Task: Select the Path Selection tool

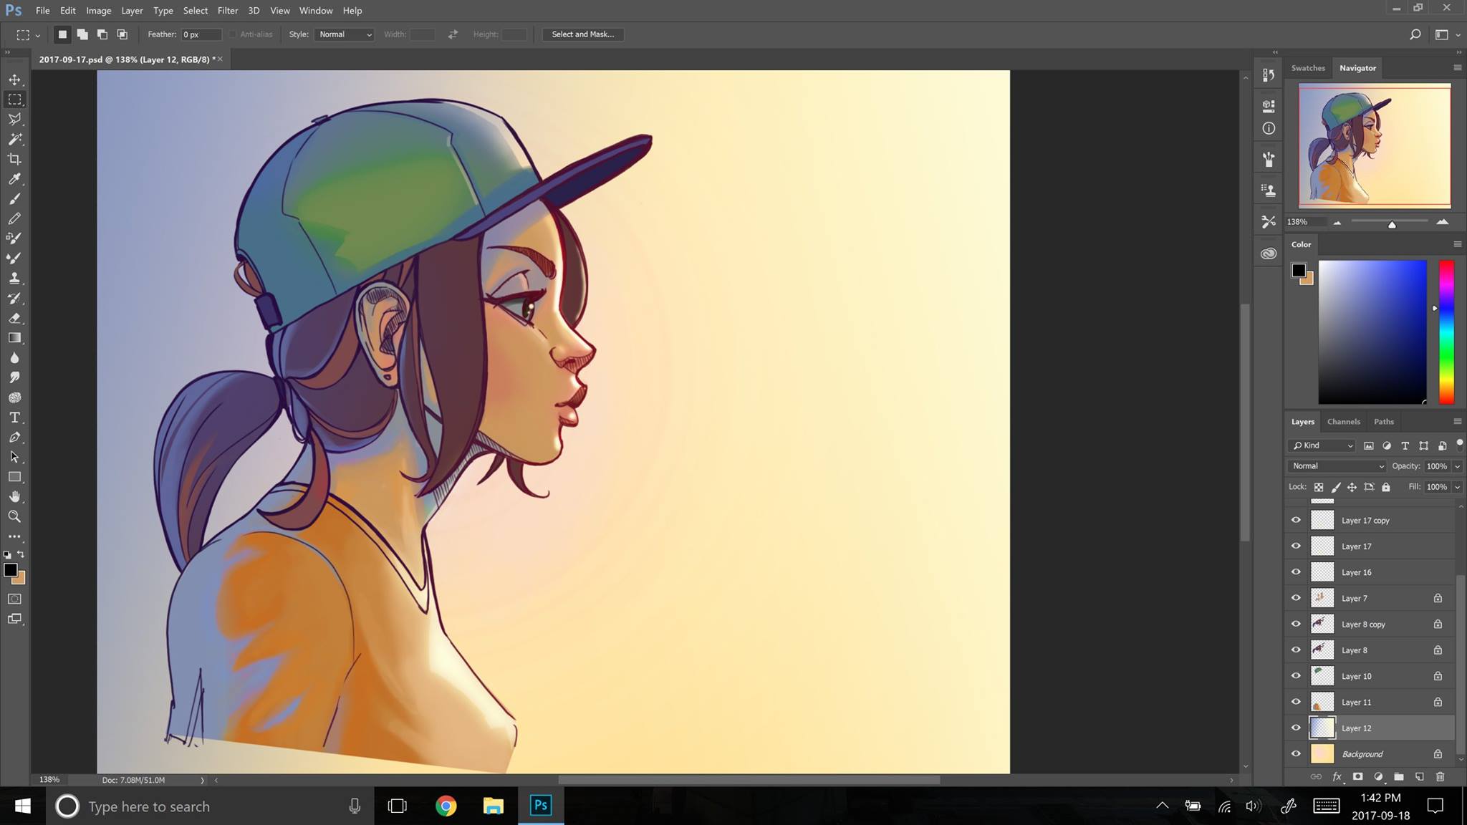Action: click(14, 457)
